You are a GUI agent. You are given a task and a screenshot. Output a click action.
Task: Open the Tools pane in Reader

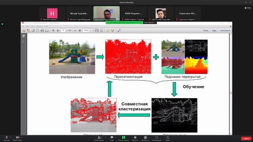206,30
